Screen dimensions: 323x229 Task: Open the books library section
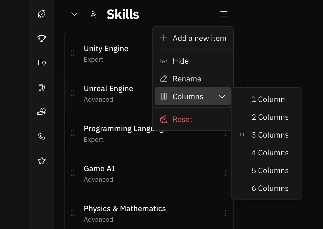click(41, 87)
